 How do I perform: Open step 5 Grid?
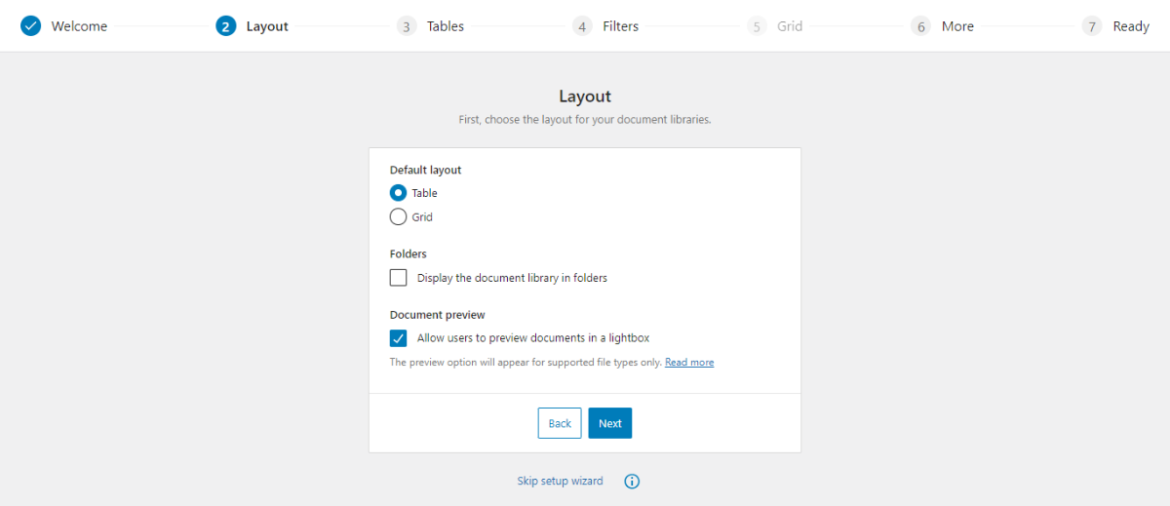(x=776, y=26)
